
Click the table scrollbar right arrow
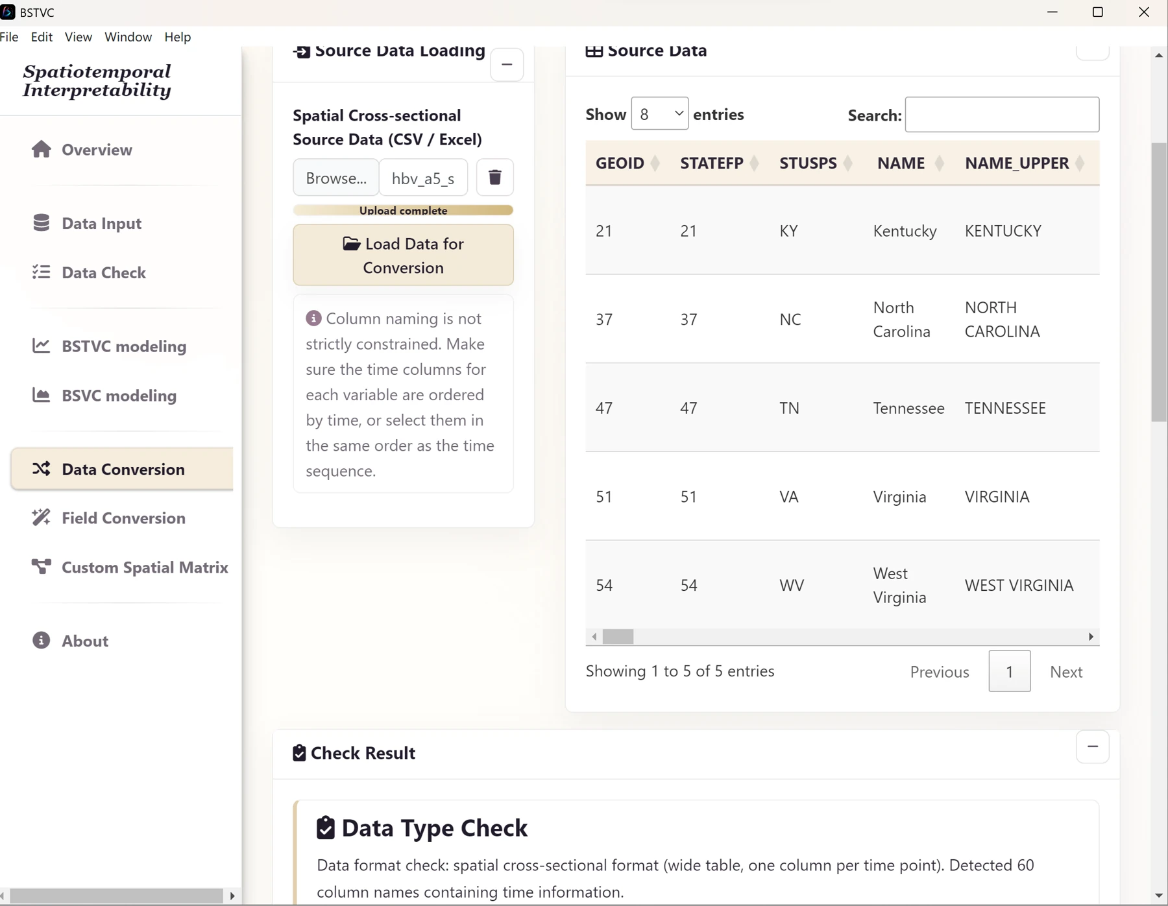(1091, 637)
